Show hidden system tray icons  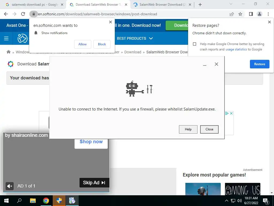click(226, 201)
